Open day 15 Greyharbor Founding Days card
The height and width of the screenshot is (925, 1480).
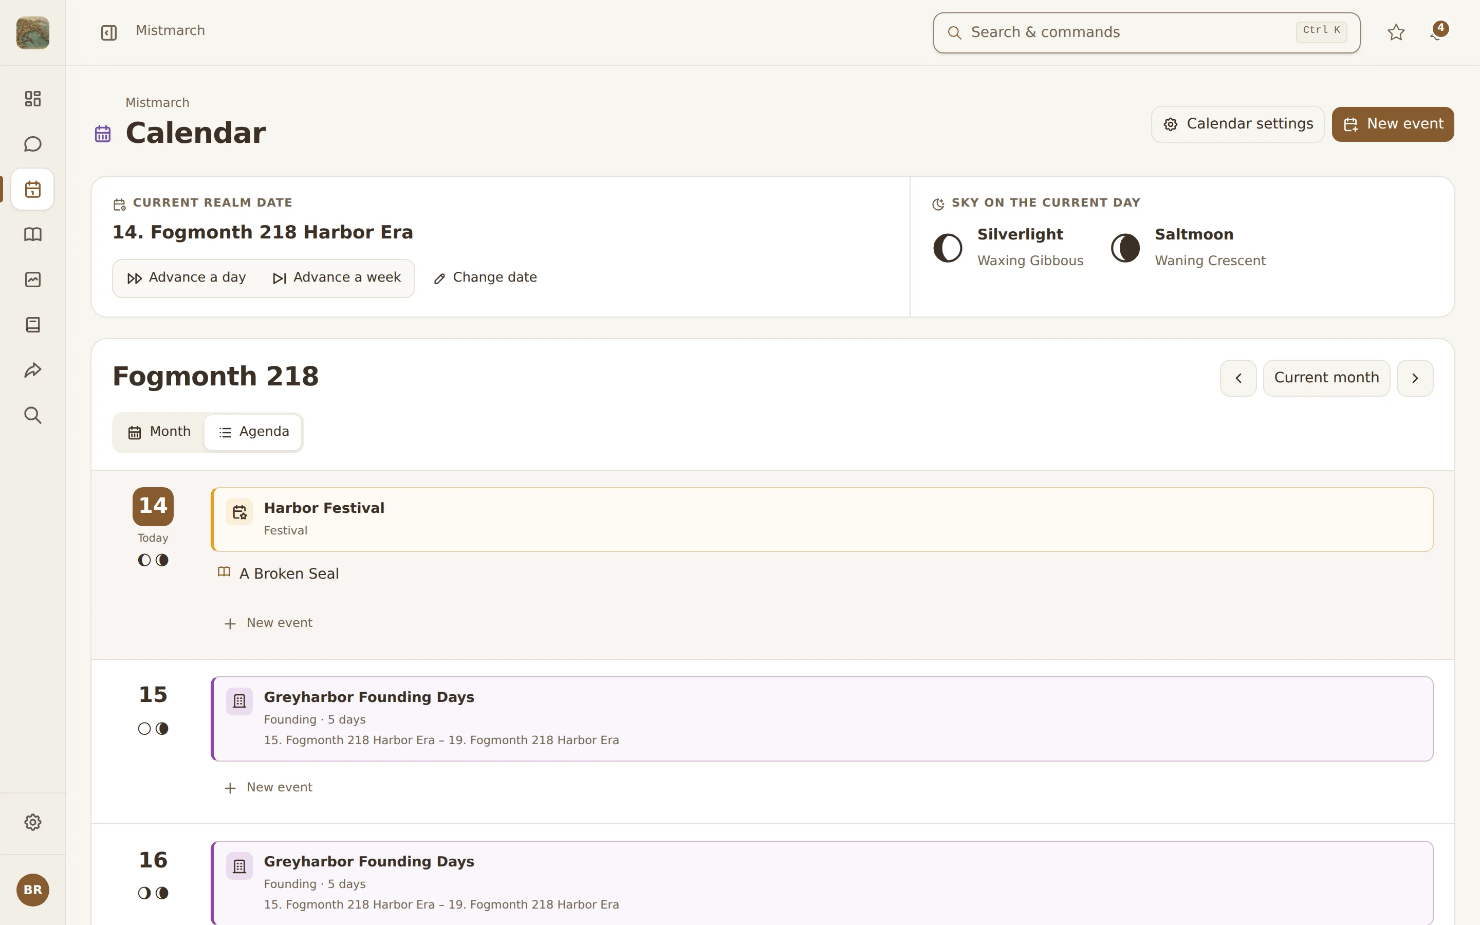(822, 719)
